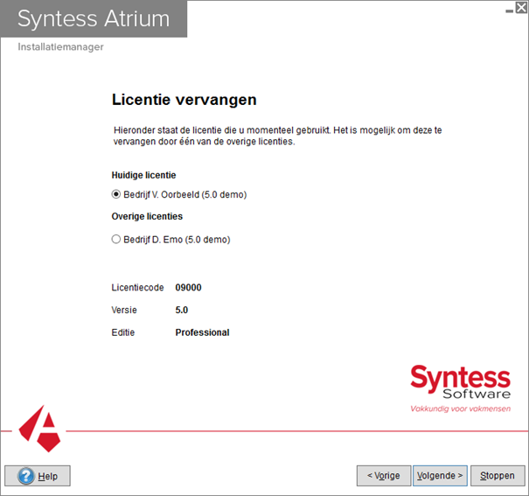Continue with the Volgende button
The image size is (529, 496).
[440, 476]
